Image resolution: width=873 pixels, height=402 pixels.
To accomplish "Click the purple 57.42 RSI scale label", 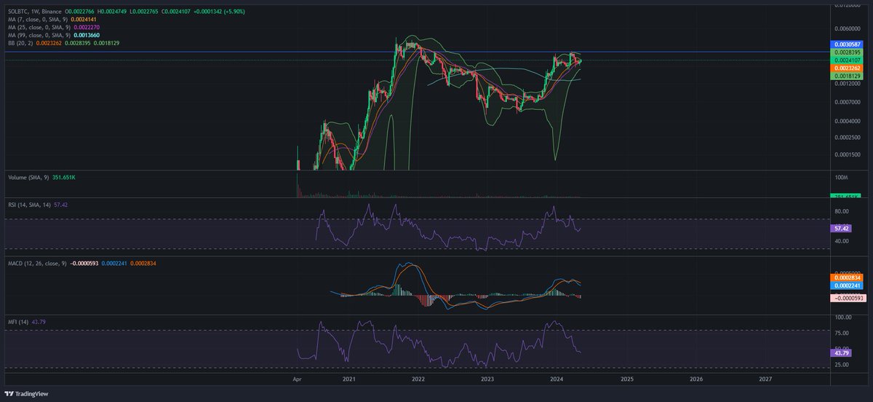I will tap(841, 228).
